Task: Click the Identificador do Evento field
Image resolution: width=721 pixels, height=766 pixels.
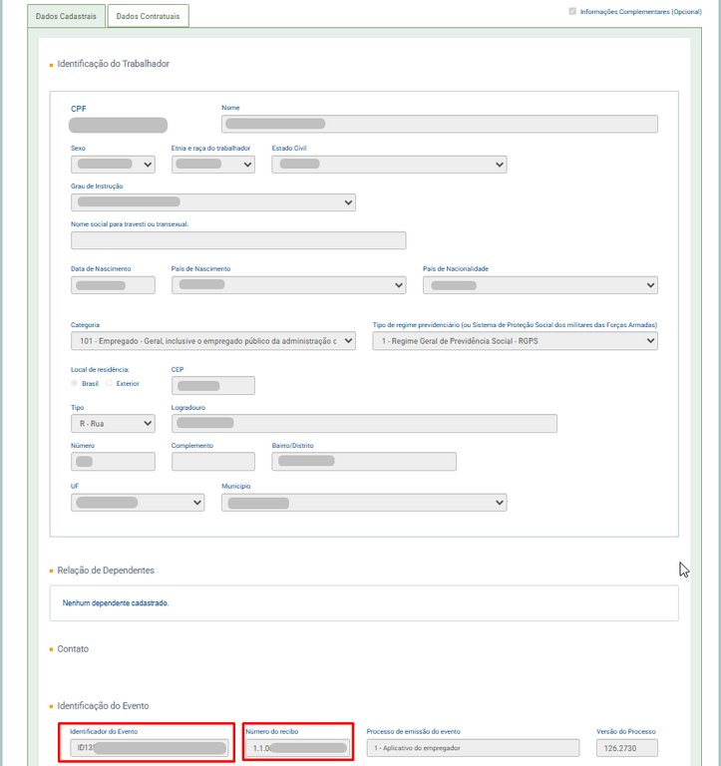Action: pos(149,748)
